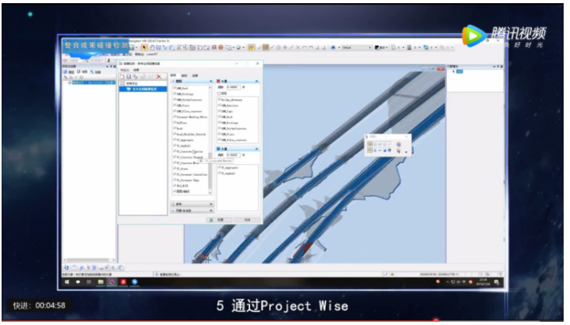Toggle GRM_Caps checkbox in Set A list
570x325 pixels.
tap(220, 111)
